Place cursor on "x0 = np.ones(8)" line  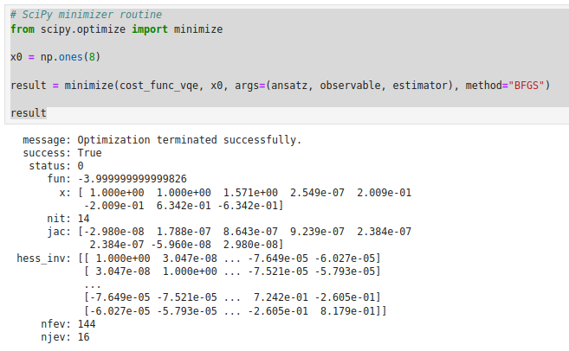click(x=55, y=57)
